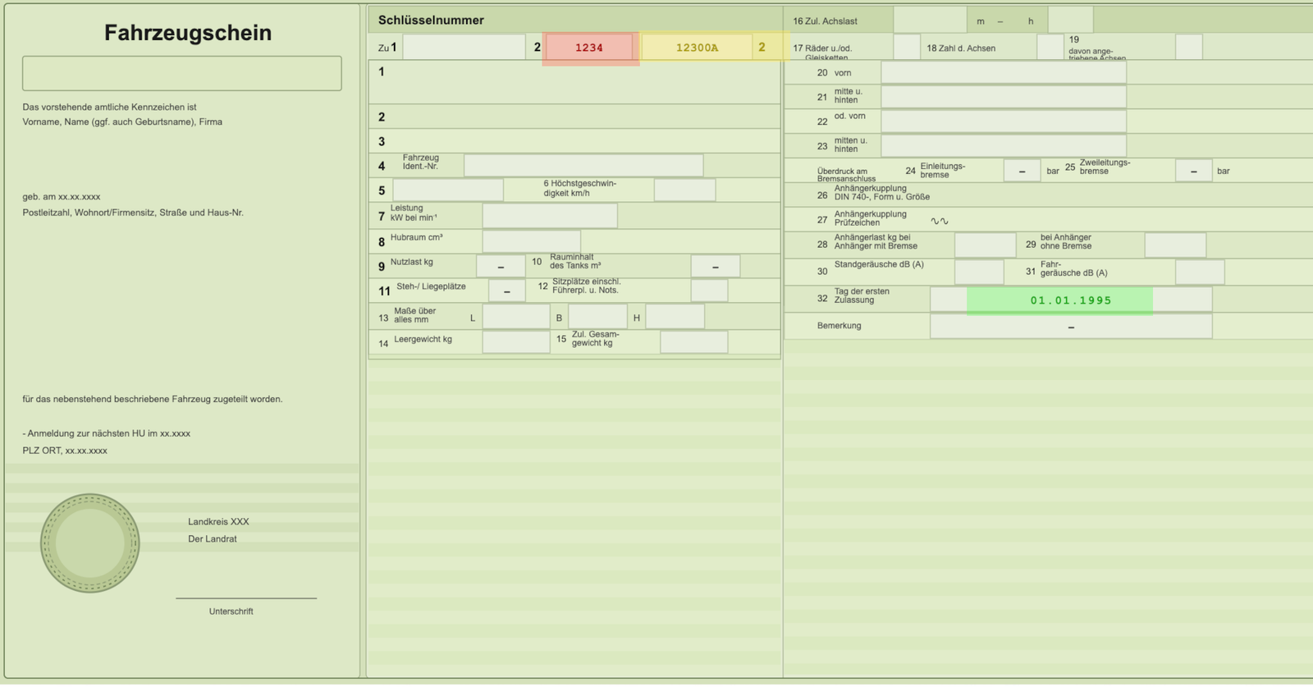
Task: Click the Standgeräusche dB (A) field
Action: pos(979,272)
